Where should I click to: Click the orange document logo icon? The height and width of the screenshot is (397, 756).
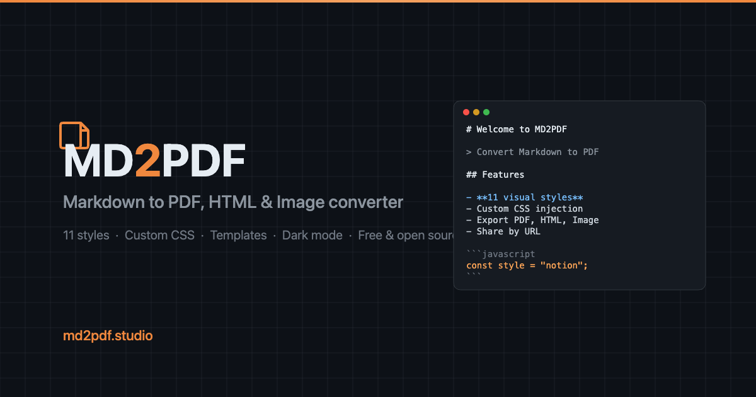point(74,135)
